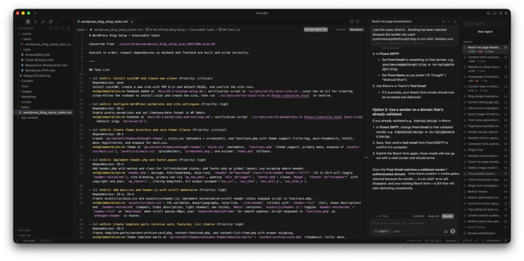Click Browse Marketplace
Screen dimensions: 524x261
coord(482,233)
